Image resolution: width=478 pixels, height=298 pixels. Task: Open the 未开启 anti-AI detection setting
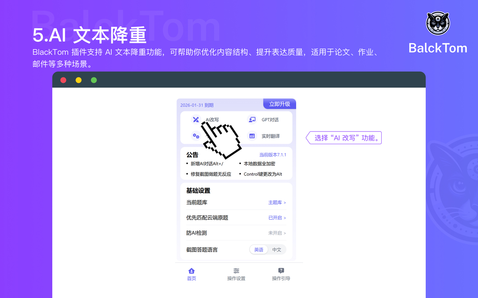tap(277, 233)
